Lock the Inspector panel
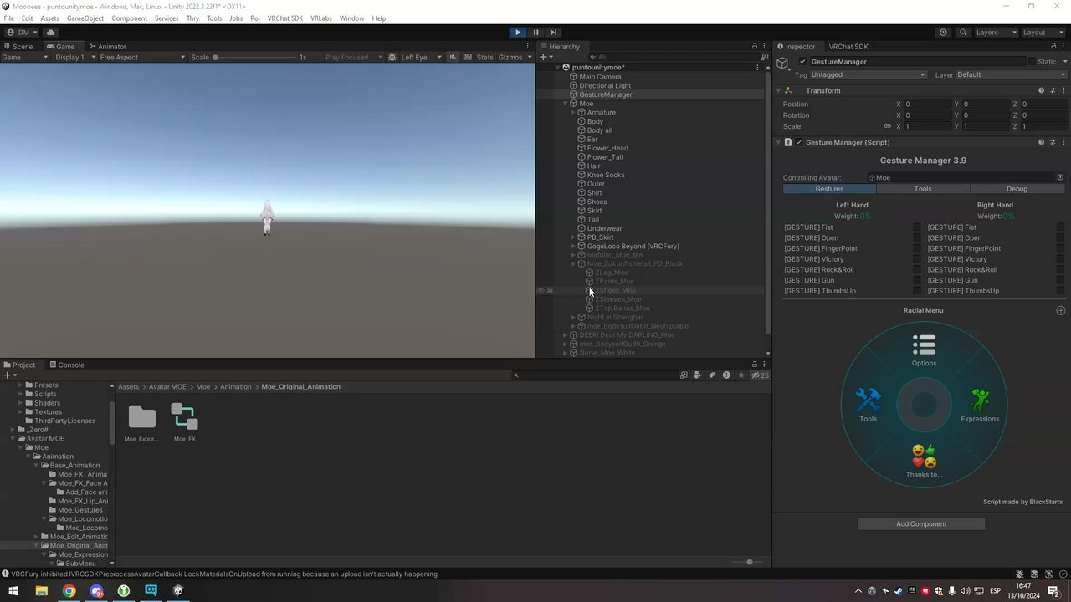Image resolution: width=1071 pixels, height=602 pixels. coord(1055,46)
